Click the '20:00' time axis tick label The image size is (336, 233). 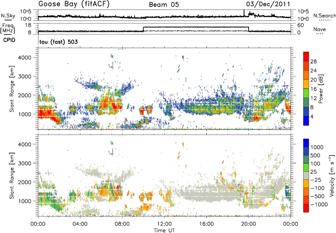tap(249, 224)
